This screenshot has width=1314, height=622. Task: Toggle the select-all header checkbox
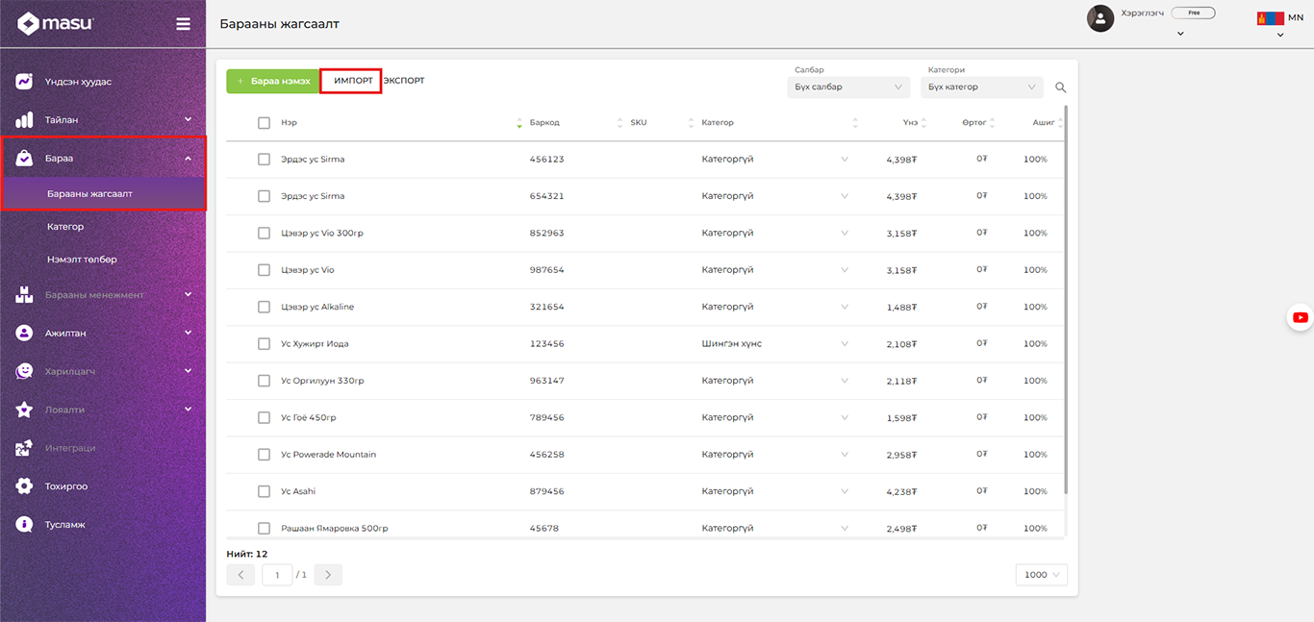(264, 123)
